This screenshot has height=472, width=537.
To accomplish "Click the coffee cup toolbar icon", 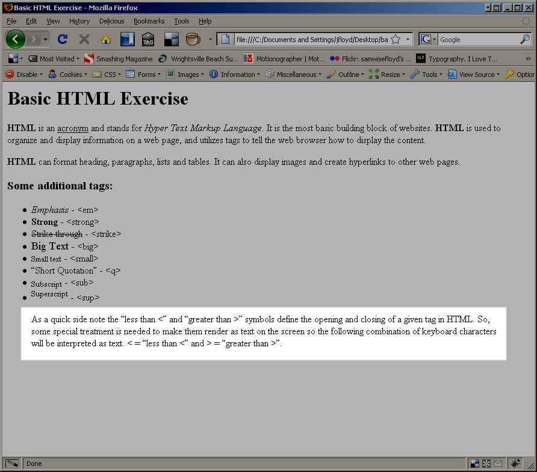I will (193, 39).
